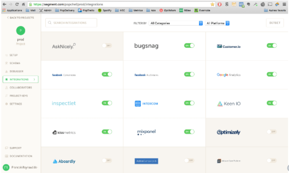This screenshot has width=289, height=173.
Task: Enable the Aboardly toggle
Action: 107,161
